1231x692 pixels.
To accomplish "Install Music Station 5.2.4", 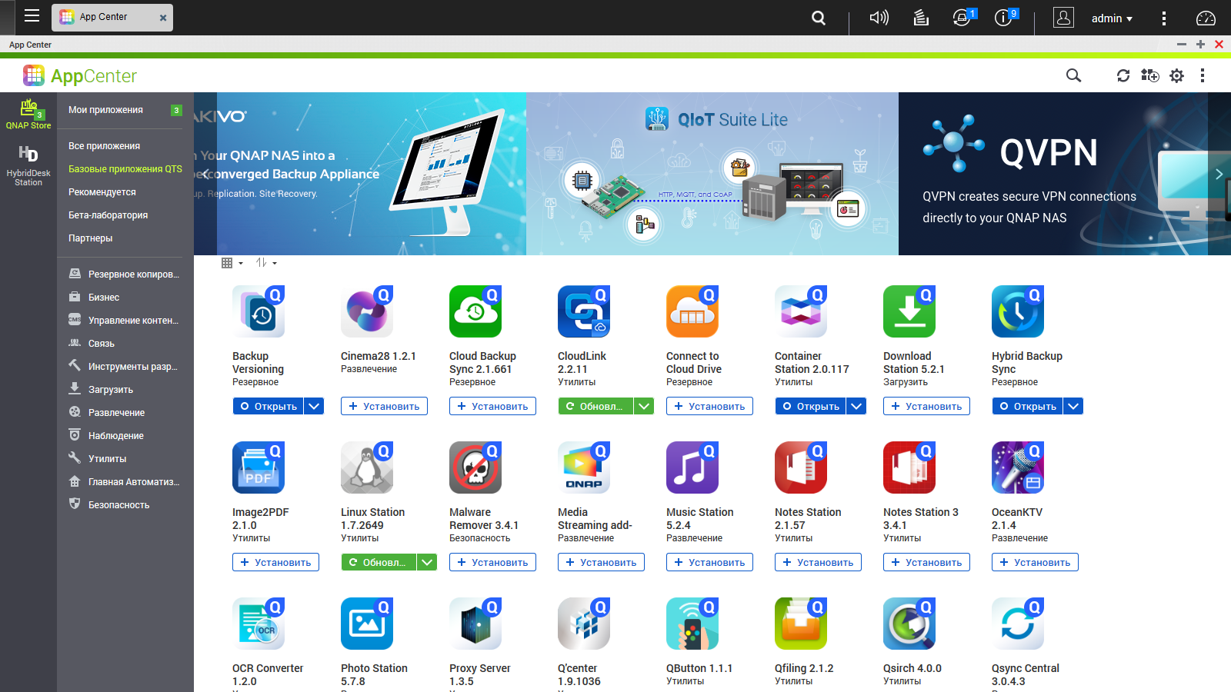I will 709,562.
